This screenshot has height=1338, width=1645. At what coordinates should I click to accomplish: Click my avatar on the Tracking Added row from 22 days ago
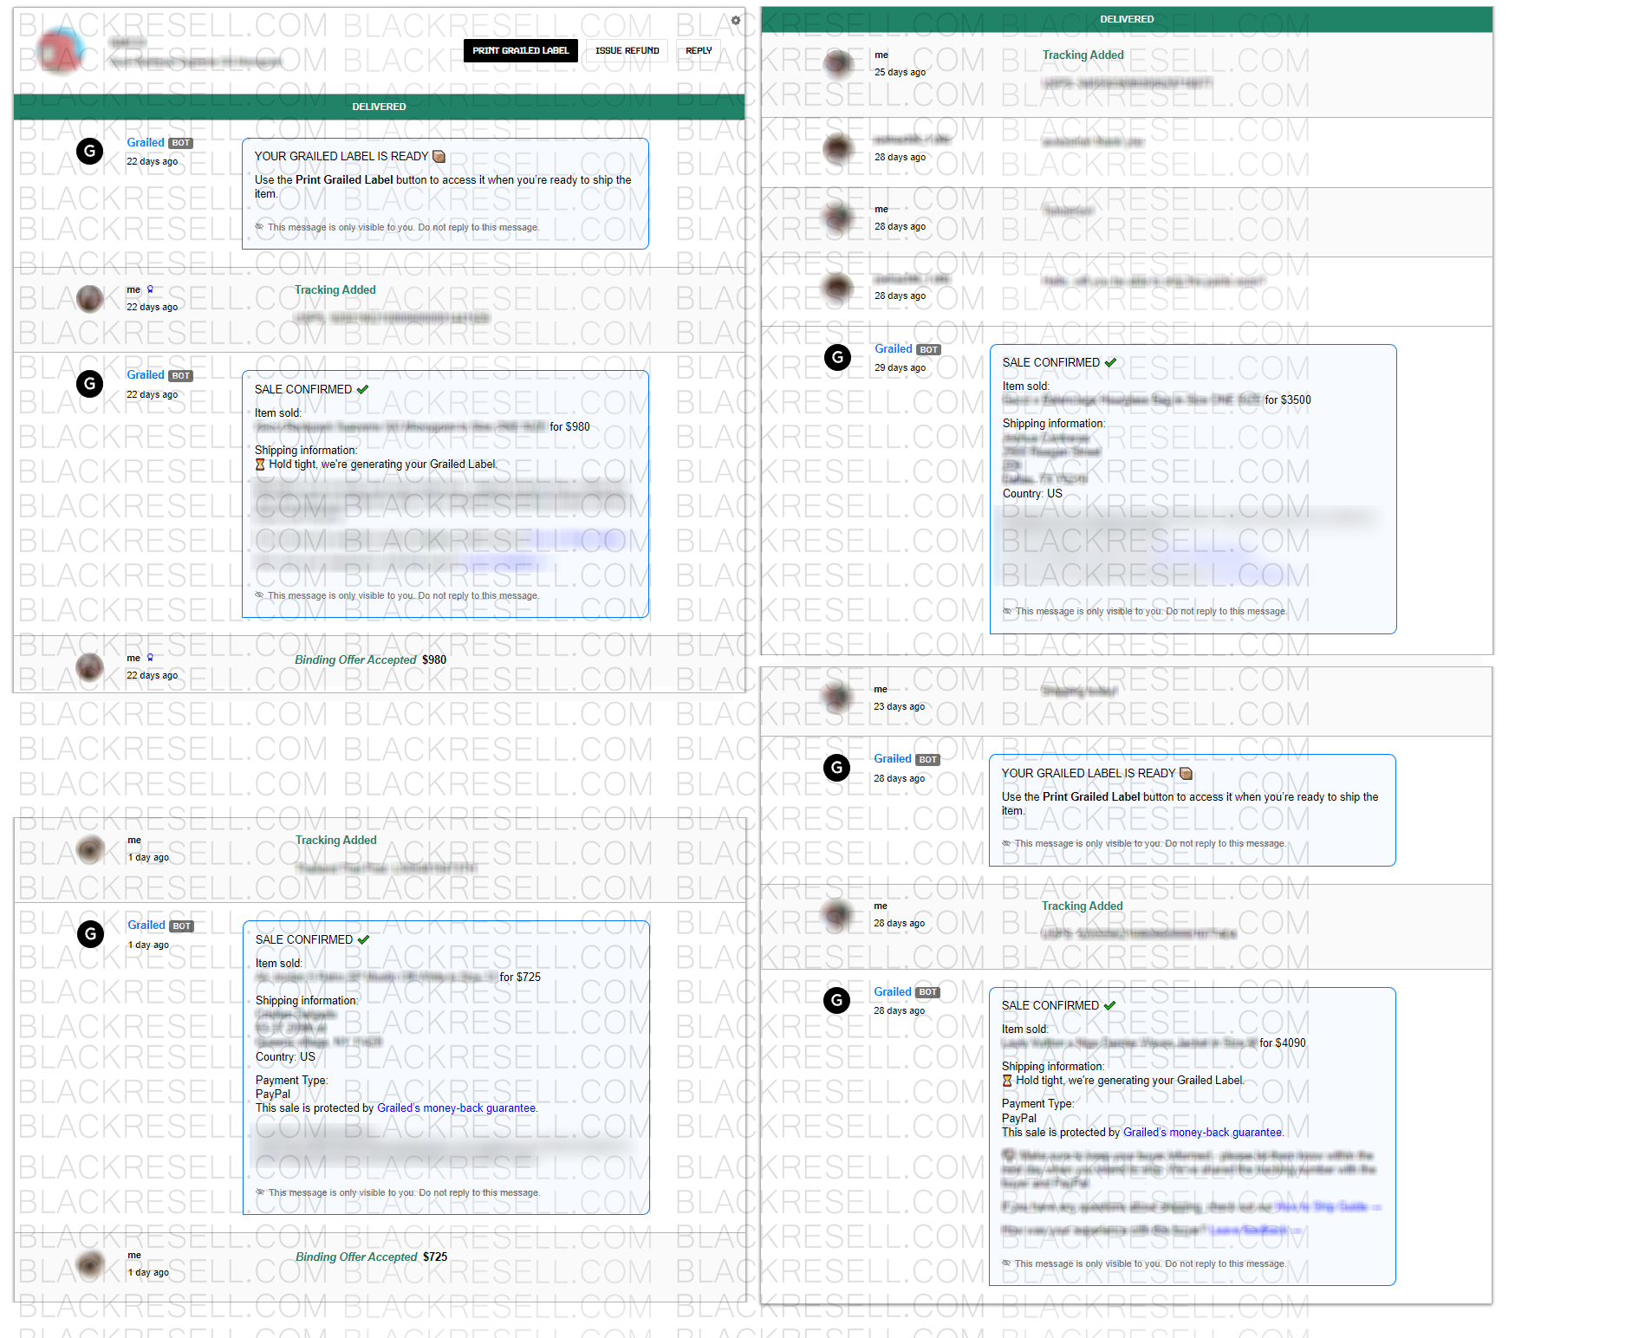[x=89, y=298]
